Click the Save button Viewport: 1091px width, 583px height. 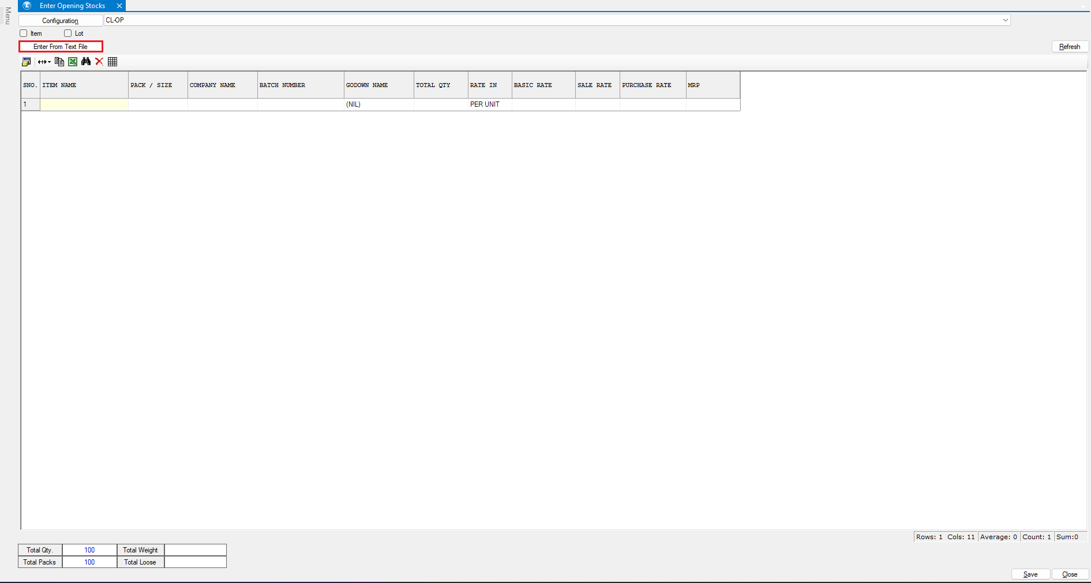coord(1030,574)
